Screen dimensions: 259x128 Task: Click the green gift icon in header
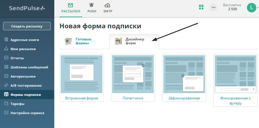pyautogui.click(x=201, y=7)
